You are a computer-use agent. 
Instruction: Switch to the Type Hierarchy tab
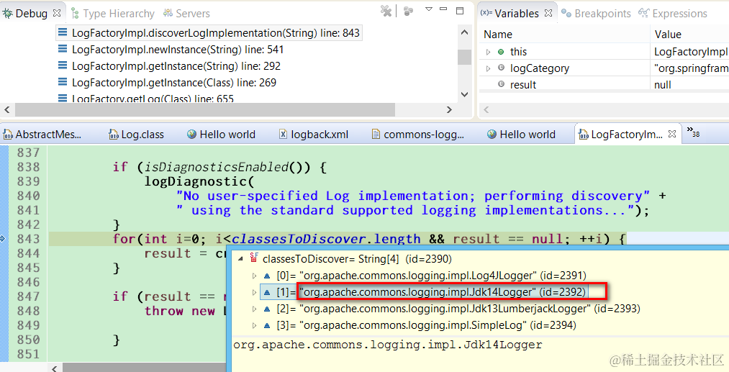[112, 14]
